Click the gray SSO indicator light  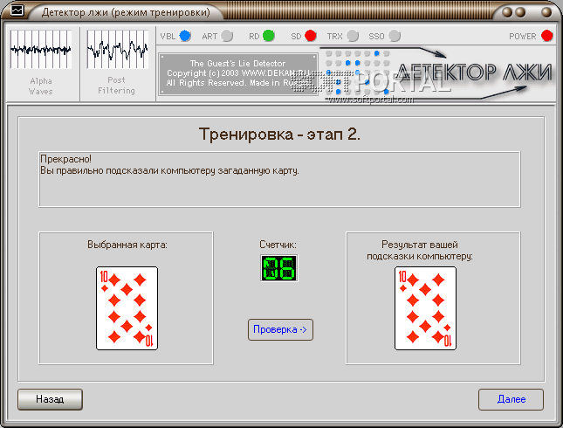tap(395, 36)
